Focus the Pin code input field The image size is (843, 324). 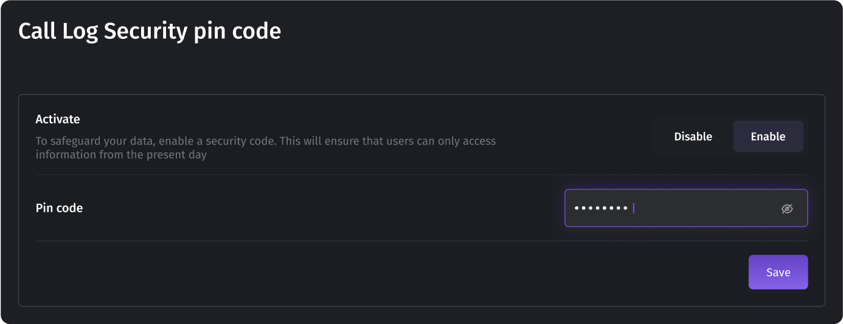(x=686, y=208)
